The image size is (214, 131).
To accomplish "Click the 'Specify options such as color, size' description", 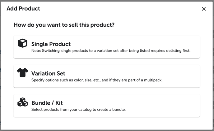I will [97, 80].
